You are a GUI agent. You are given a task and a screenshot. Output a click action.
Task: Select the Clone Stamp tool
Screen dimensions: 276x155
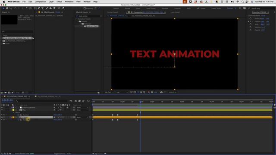tap(50, 8)
